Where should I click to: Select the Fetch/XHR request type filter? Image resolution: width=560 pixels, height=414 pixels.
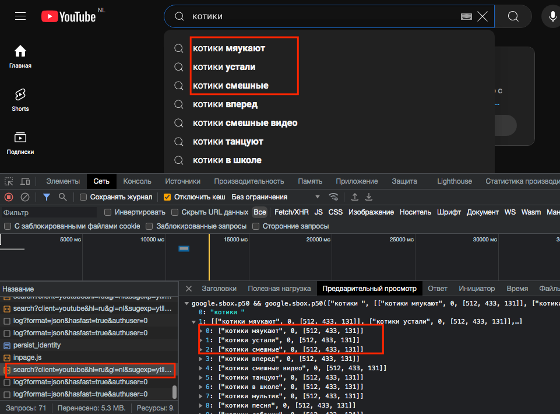pos(291,212)
